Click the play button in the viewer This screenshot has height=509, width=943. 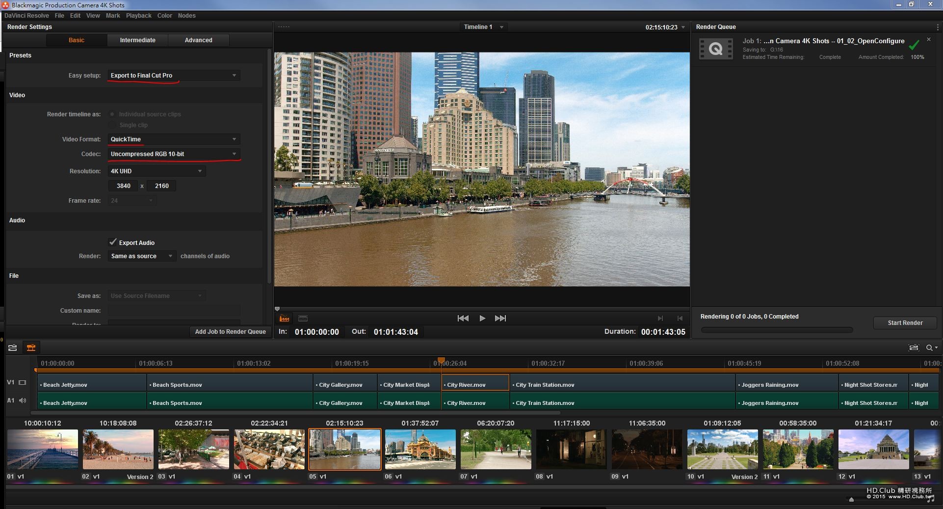pos(482,319)
